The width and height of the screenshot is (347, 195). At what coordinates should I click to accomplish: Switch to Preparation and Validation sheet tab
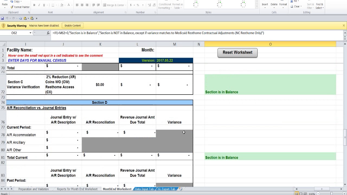pyautogui.click(x=33, y=189)
